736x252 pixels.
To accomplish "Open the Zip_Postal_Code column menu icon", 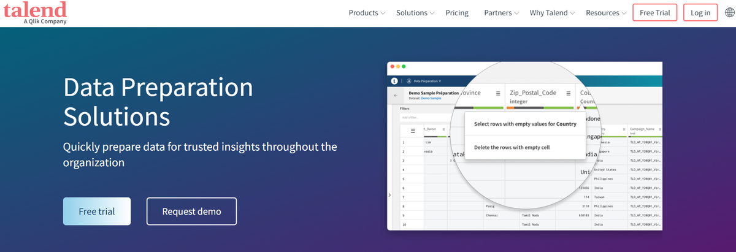I will (569, 93).
